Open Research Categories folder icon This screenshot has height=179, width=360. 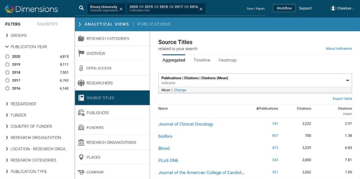81,39
